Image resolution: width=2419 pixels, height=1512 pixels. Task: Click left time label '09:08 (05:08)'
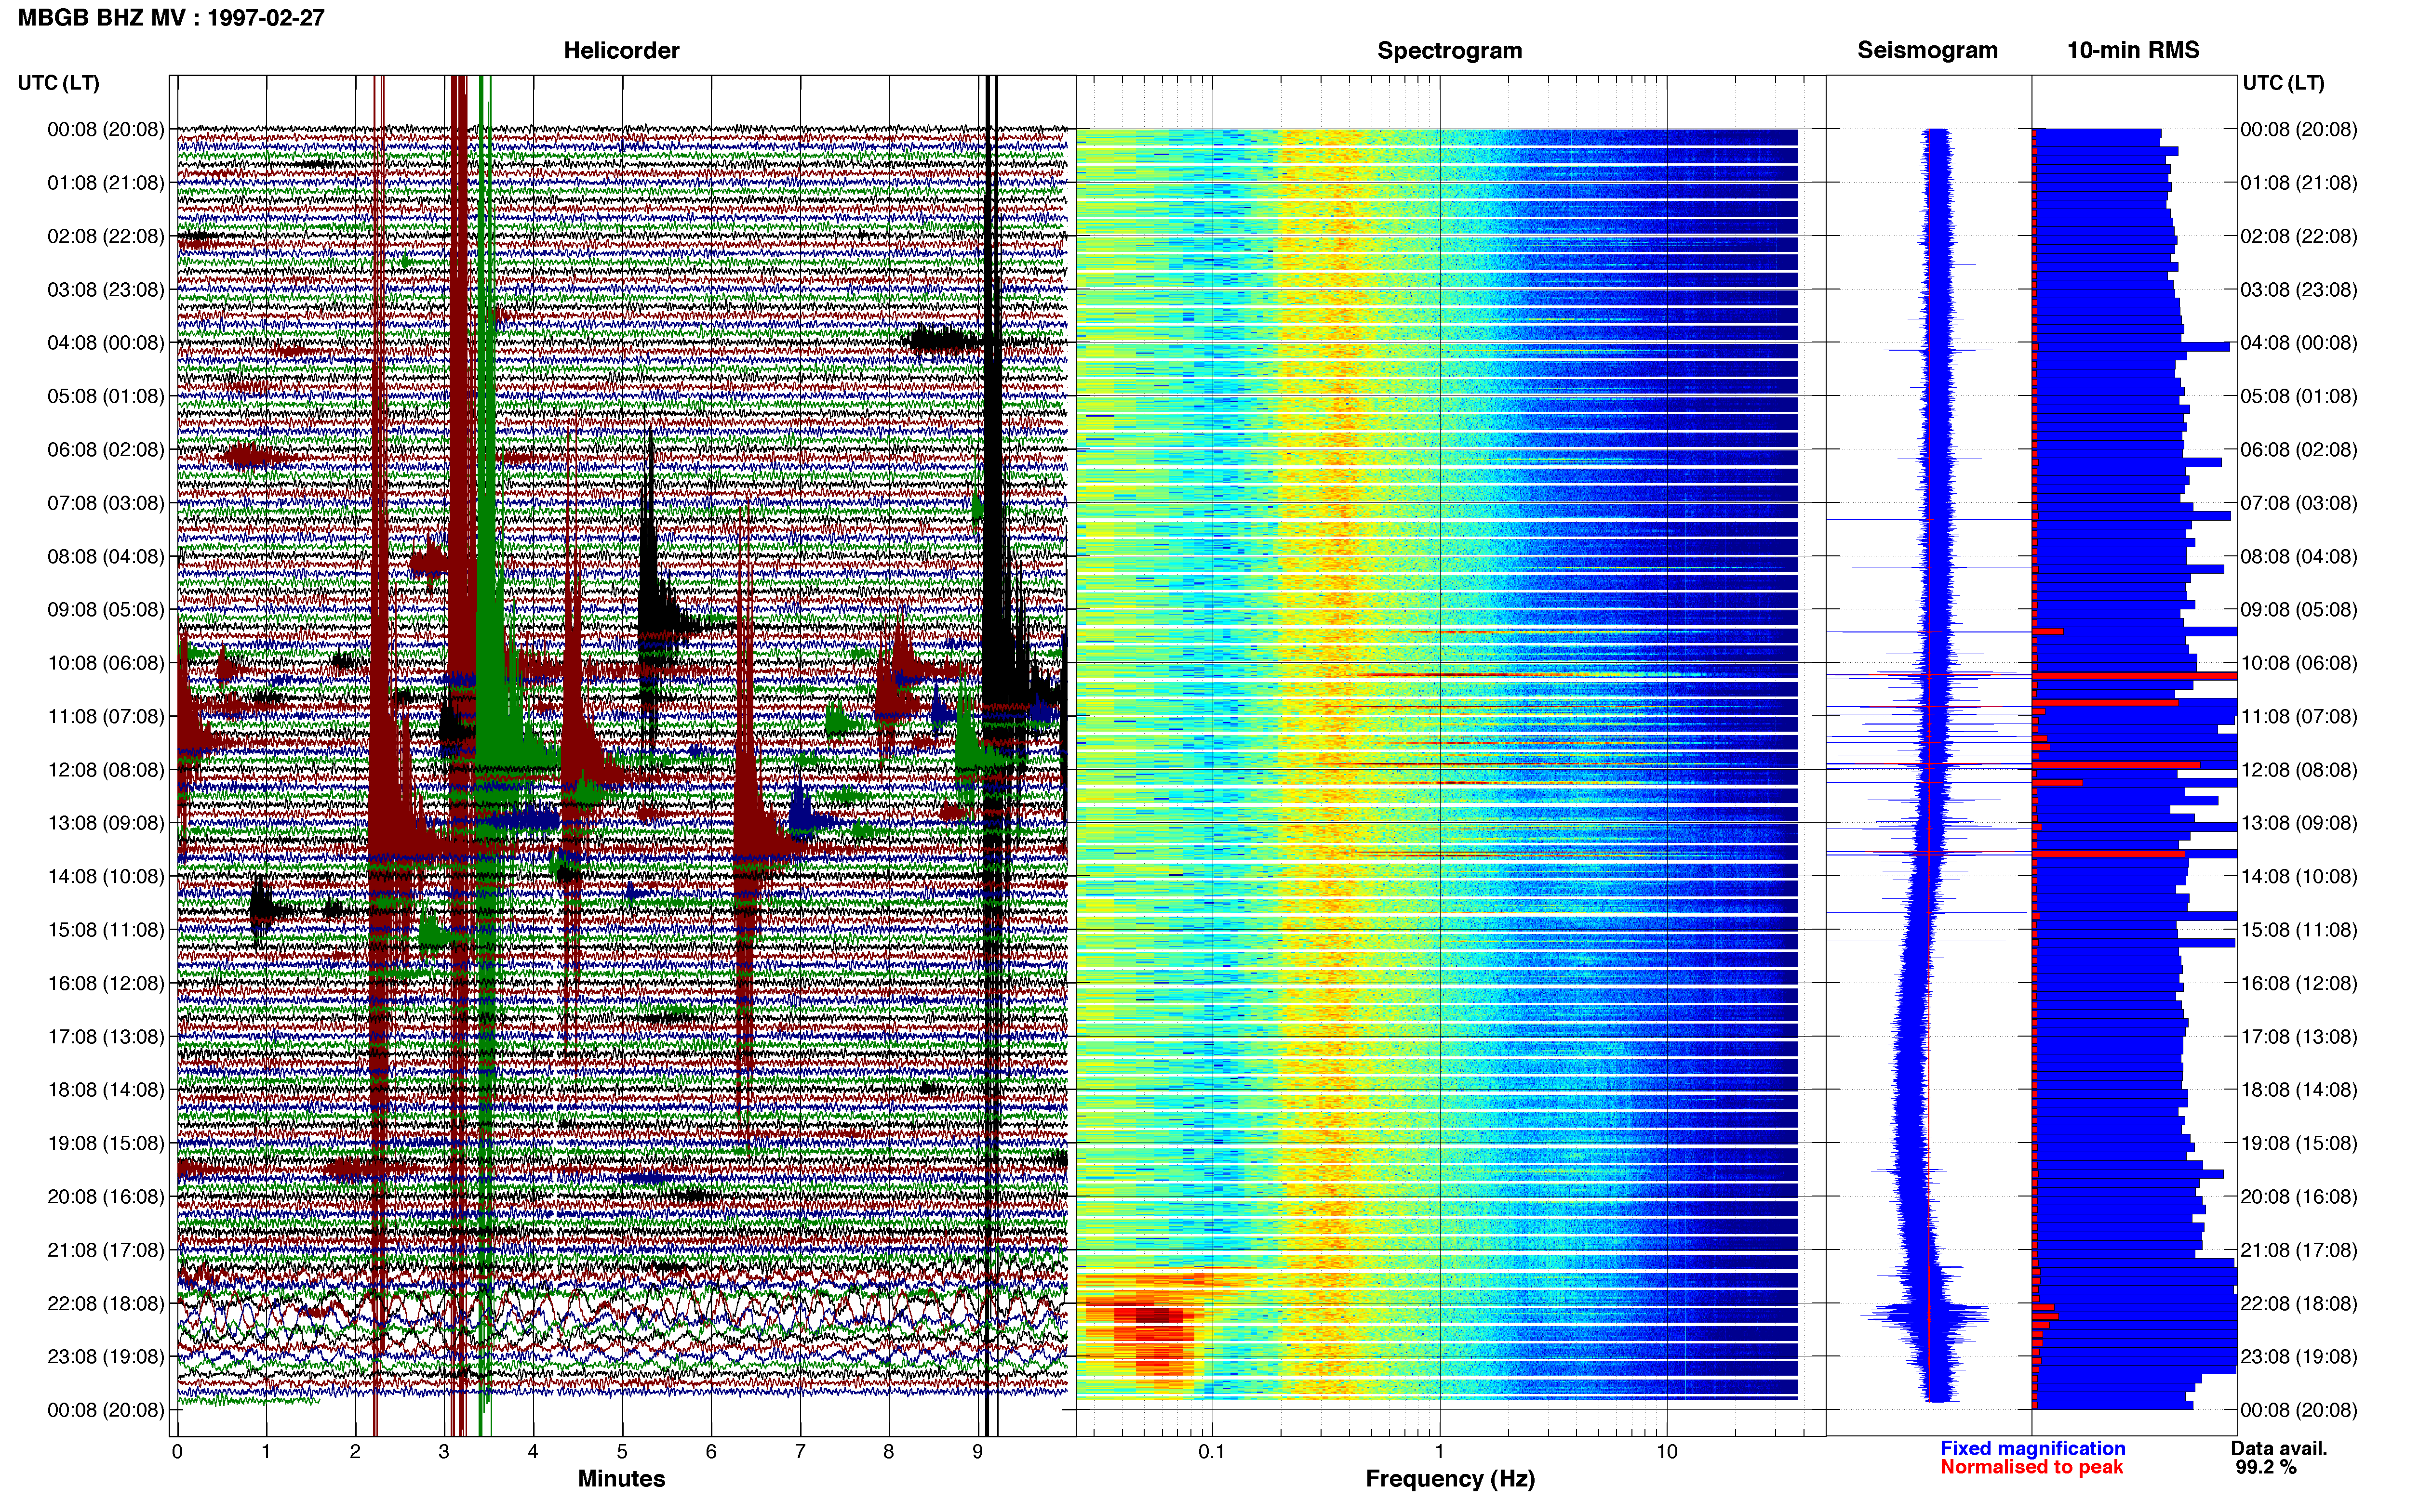106,610
